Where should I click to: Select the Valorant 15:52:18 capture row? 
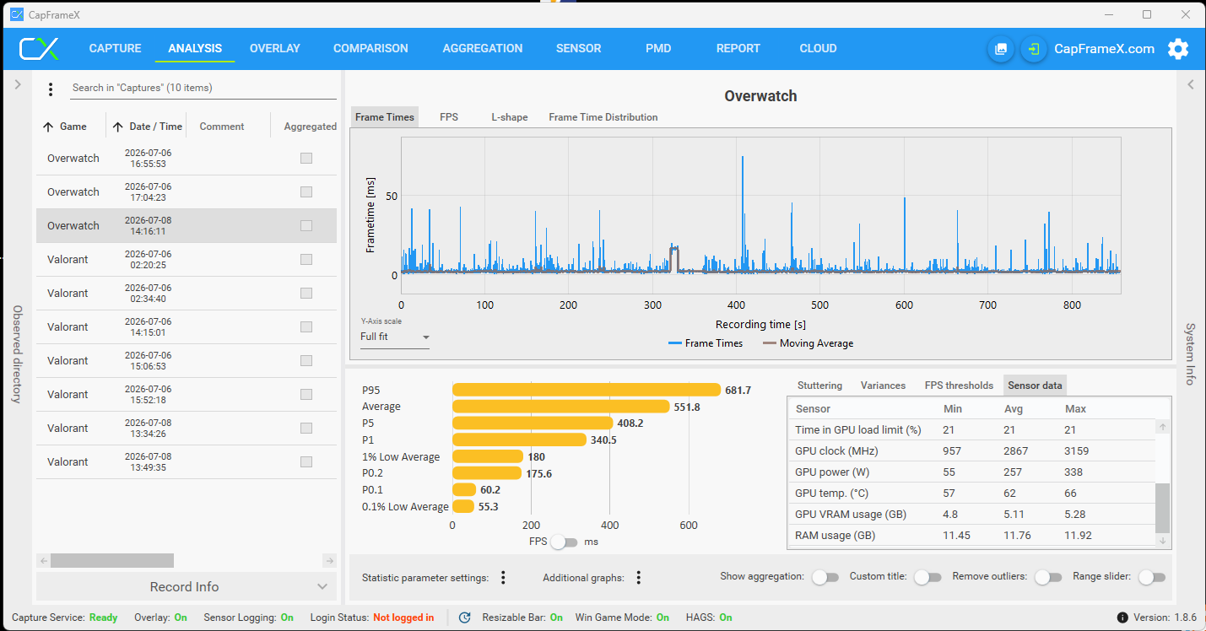tap(186, 394)
